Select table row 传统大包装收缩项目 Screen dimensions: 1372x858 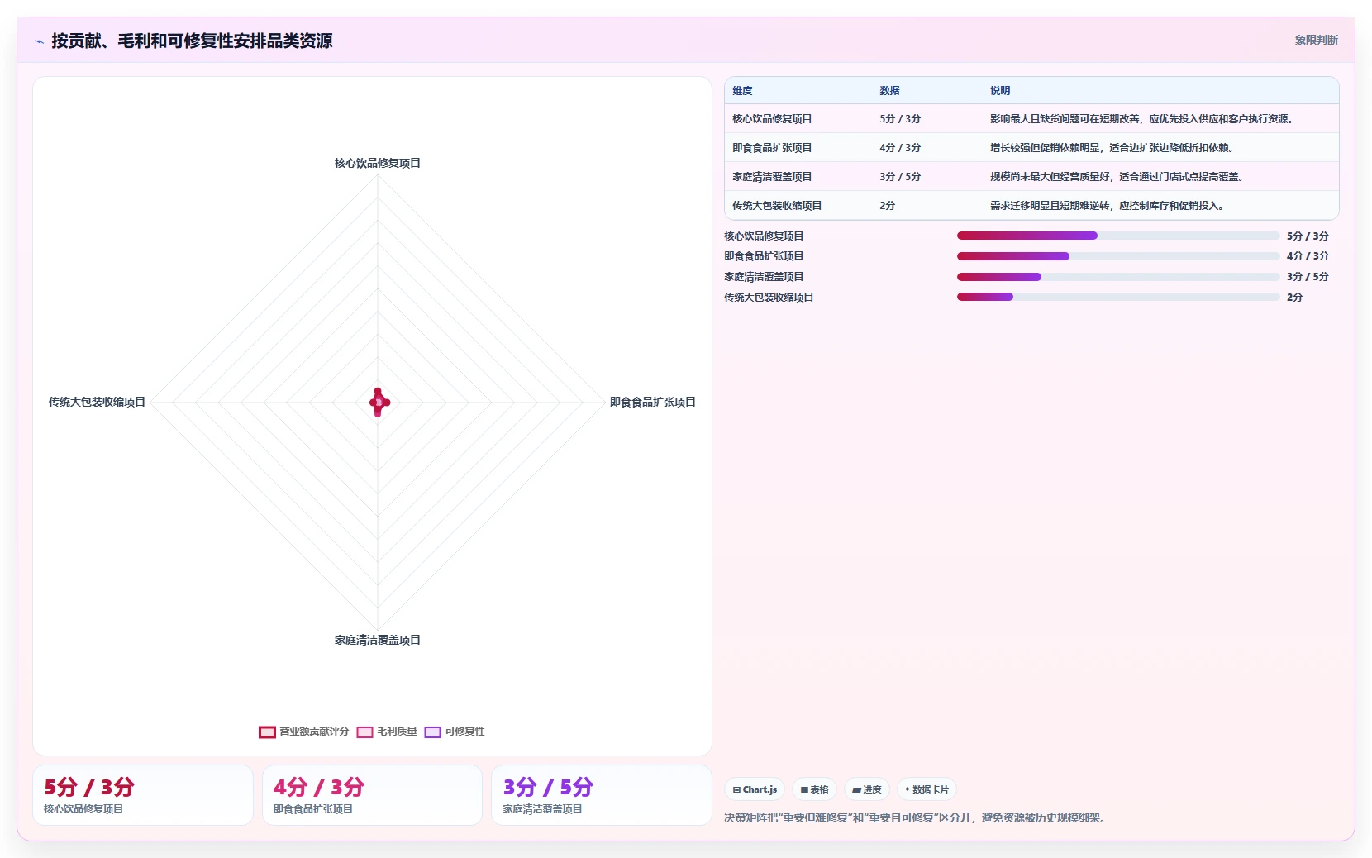(x=1031, y=206)
